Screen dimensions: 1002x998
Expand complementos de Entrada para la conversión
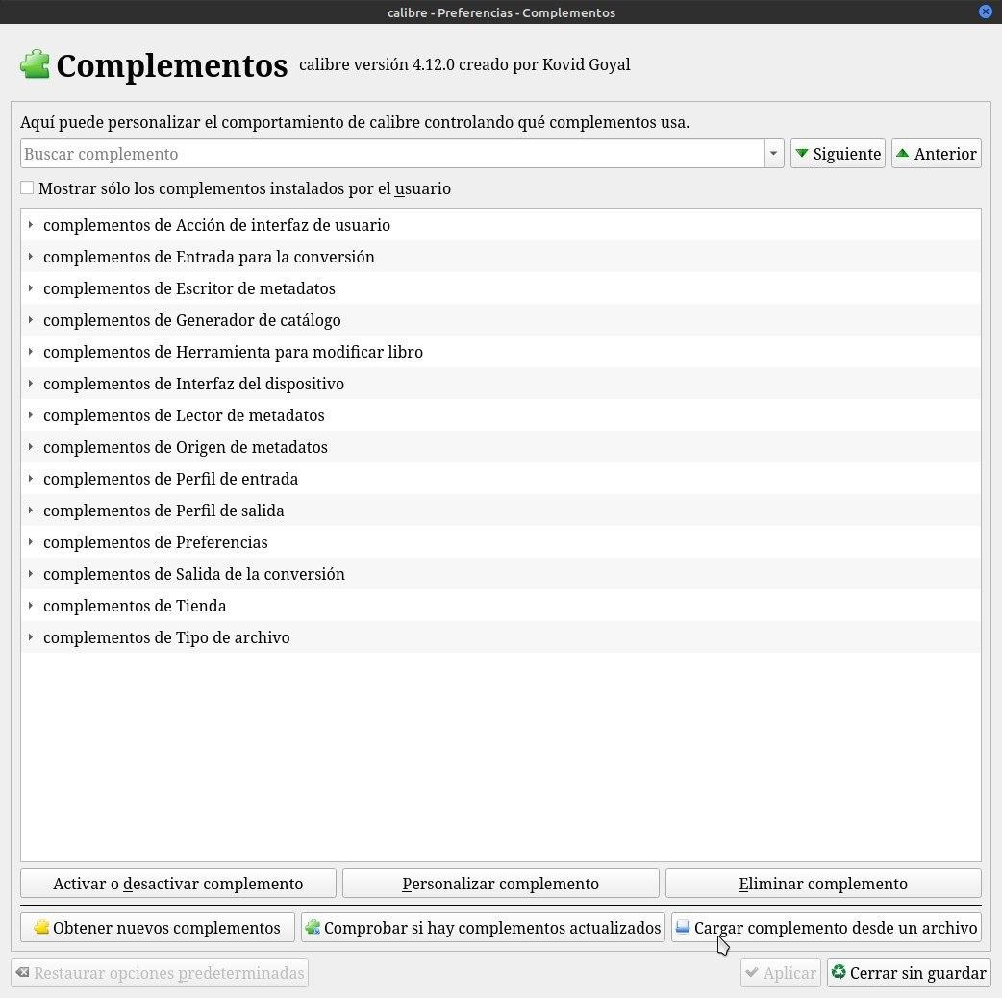click(x=30, y=257)
